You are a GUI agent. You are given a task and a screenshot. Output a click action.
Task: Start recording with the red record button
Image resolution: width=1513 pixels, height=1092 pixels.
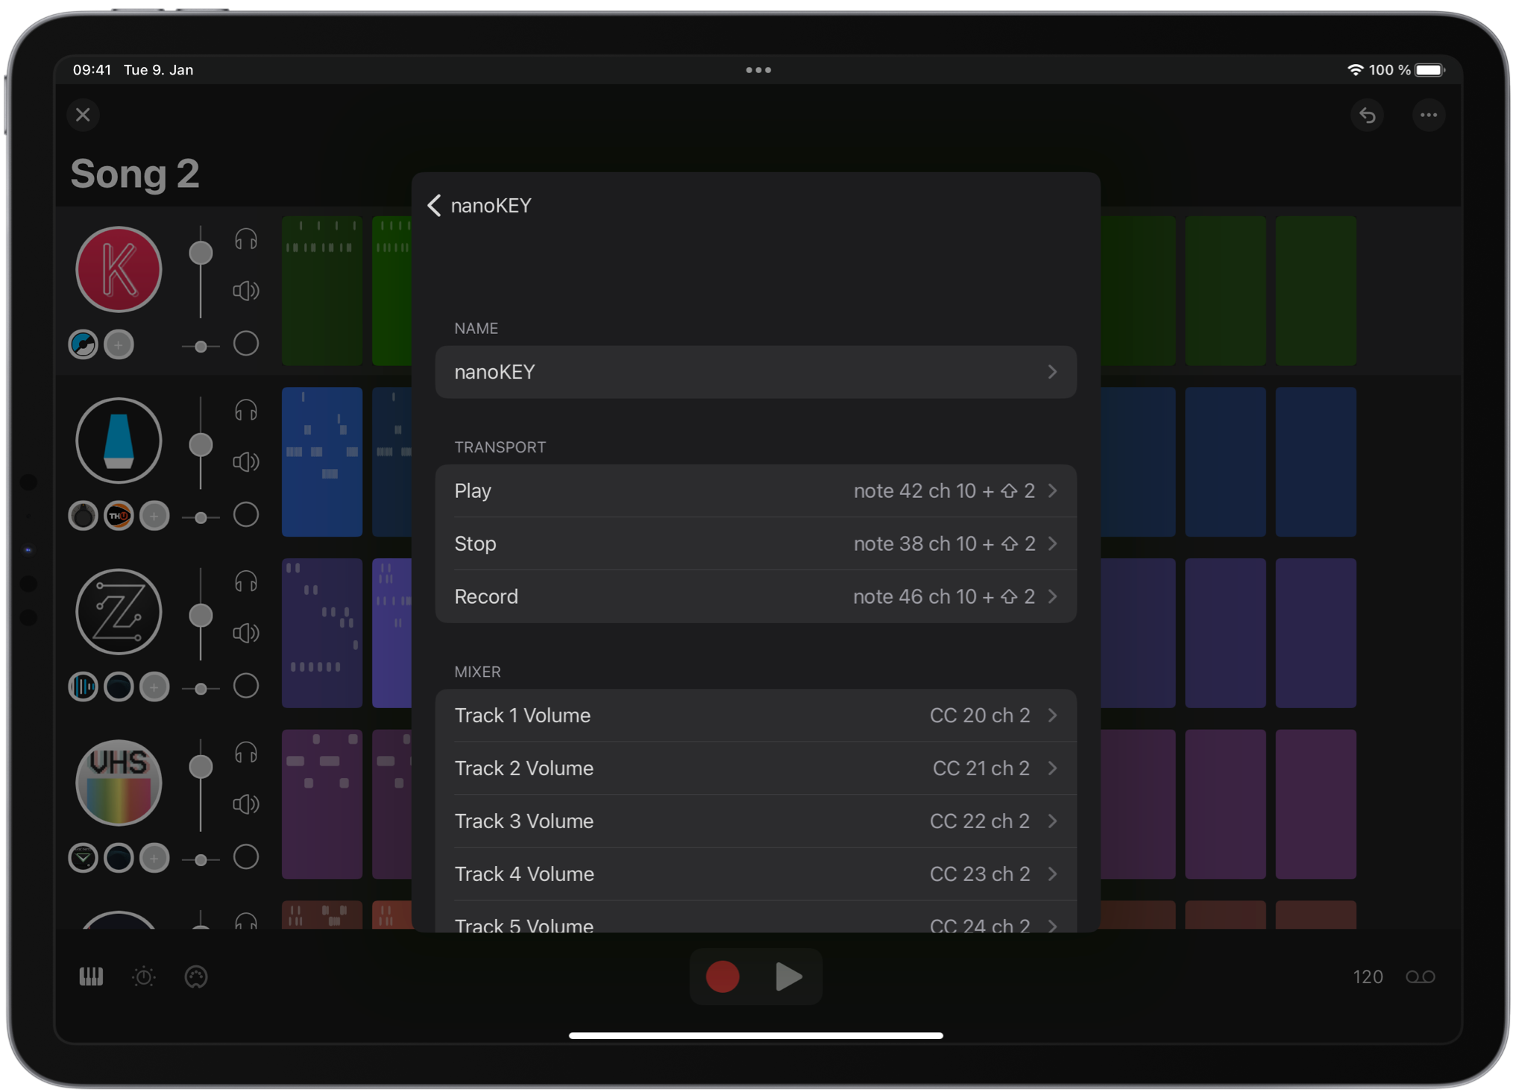[x=723, y=976]
